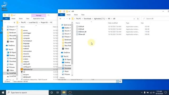Select the IGI executable icon

tap(22, 72)
